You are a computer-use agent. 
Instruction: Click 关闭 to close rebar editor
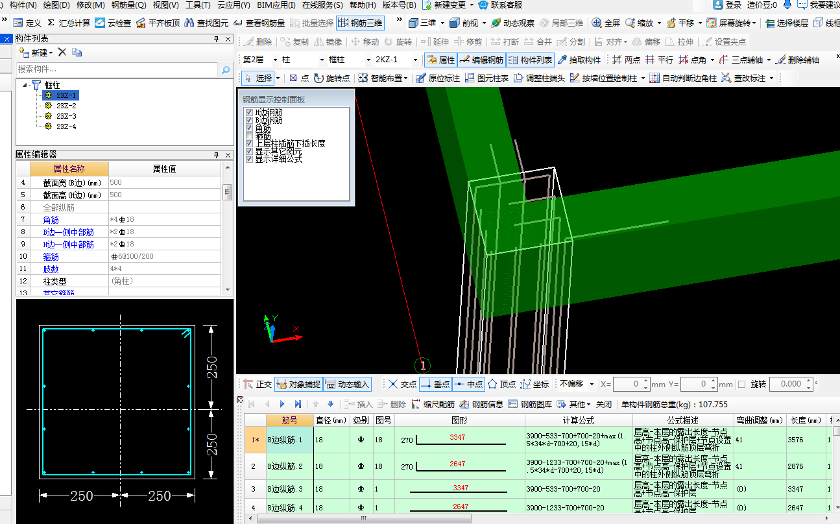[604, 404]
